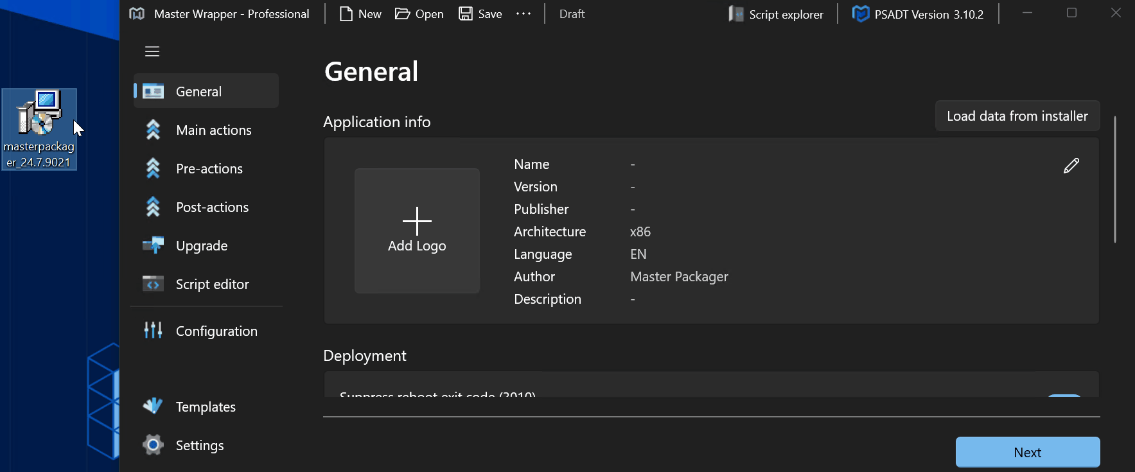Open the Script editor
The image size is (1135, 472).
point(206,284)
